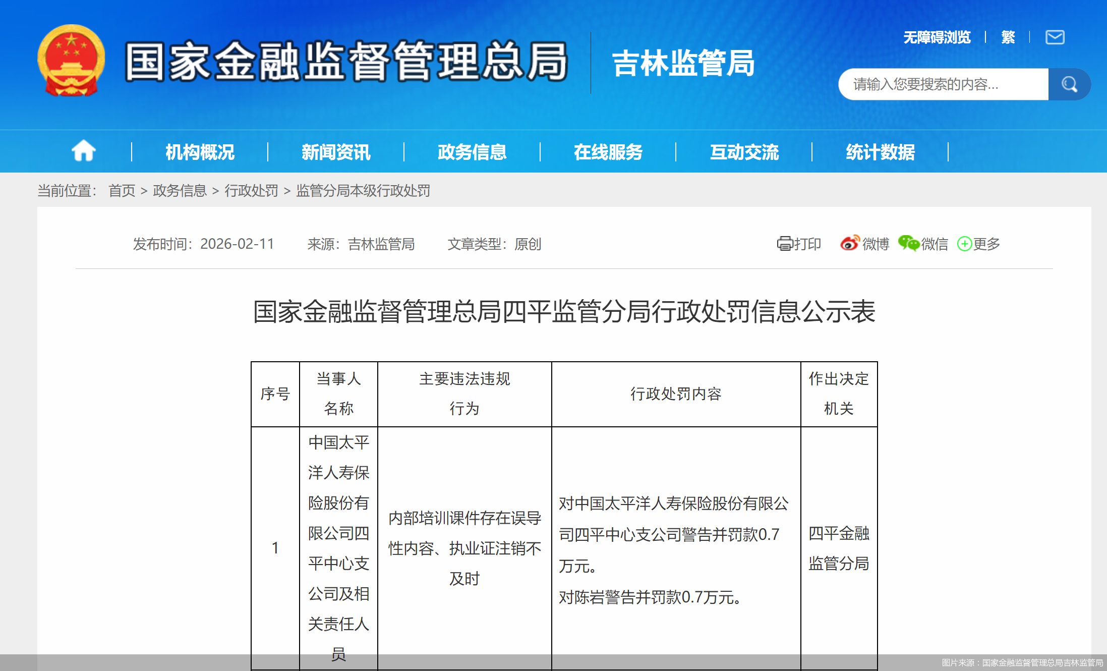Click the search input box
The width and height of the screenshot is (1107, 671).
(943, 84)
